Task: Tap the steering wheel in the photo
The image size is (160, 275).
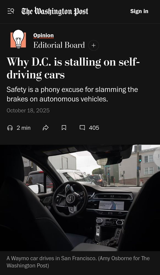Action: point(70,199)
